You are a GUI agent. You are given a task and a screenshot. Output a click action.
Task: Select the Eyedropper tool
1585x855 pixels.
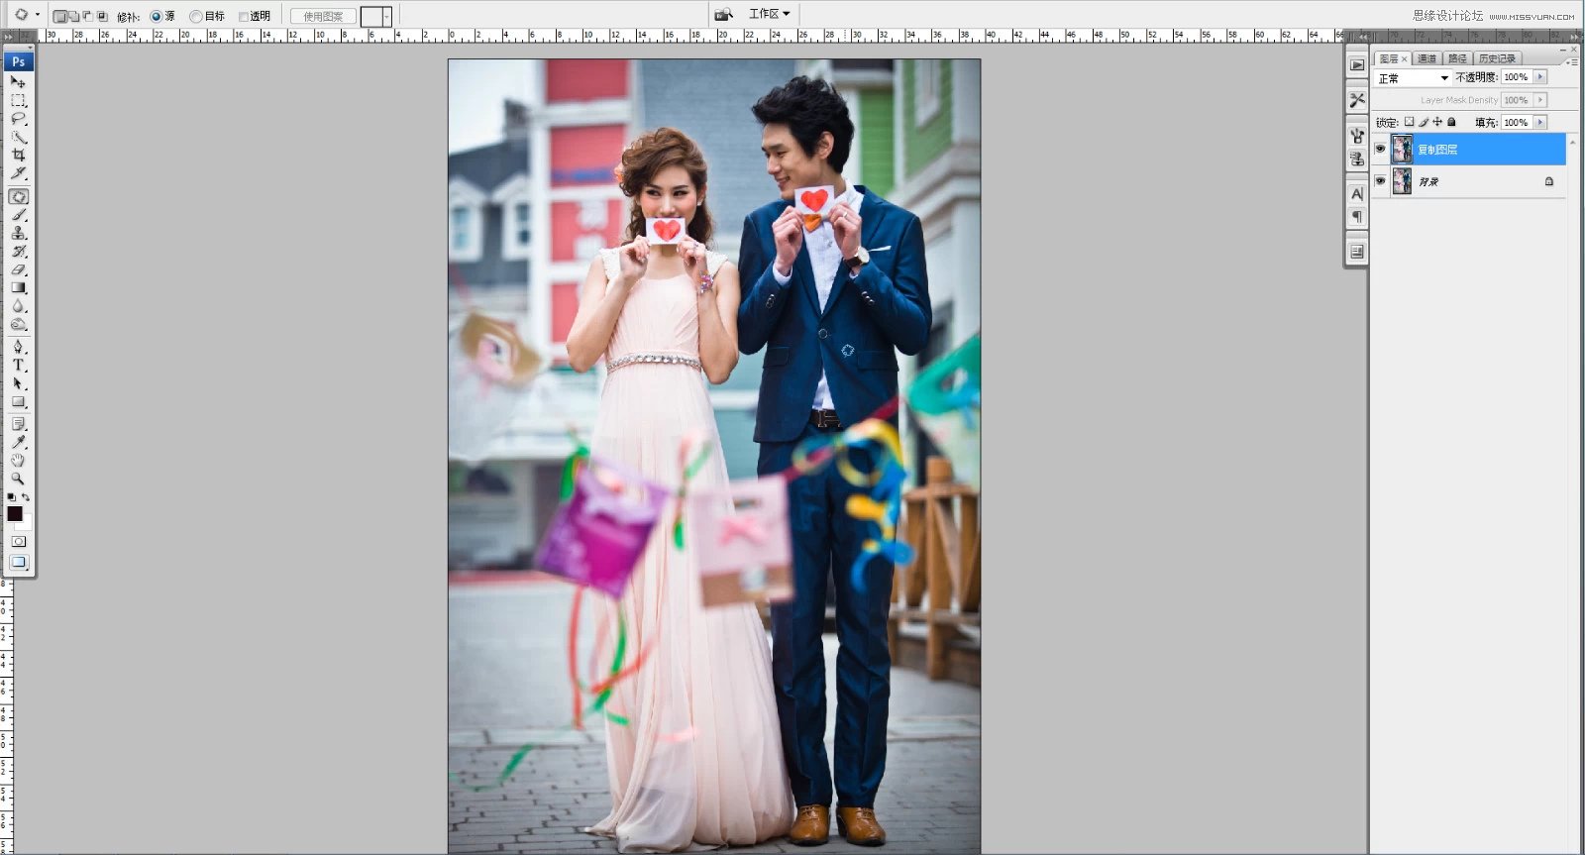(x=18, y=442)
